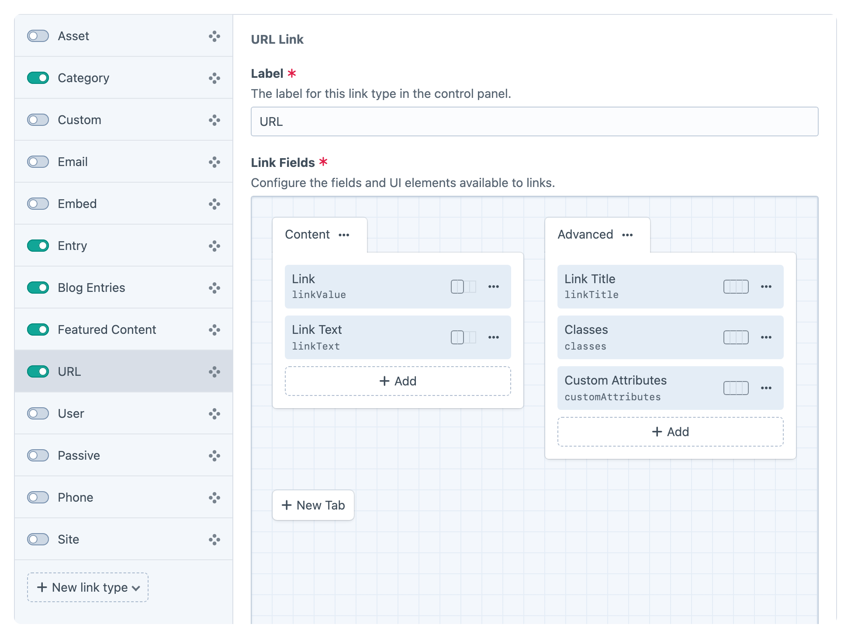Click the move handle for Site row
This screenshot has width=851, height=638.
[214, 540]
